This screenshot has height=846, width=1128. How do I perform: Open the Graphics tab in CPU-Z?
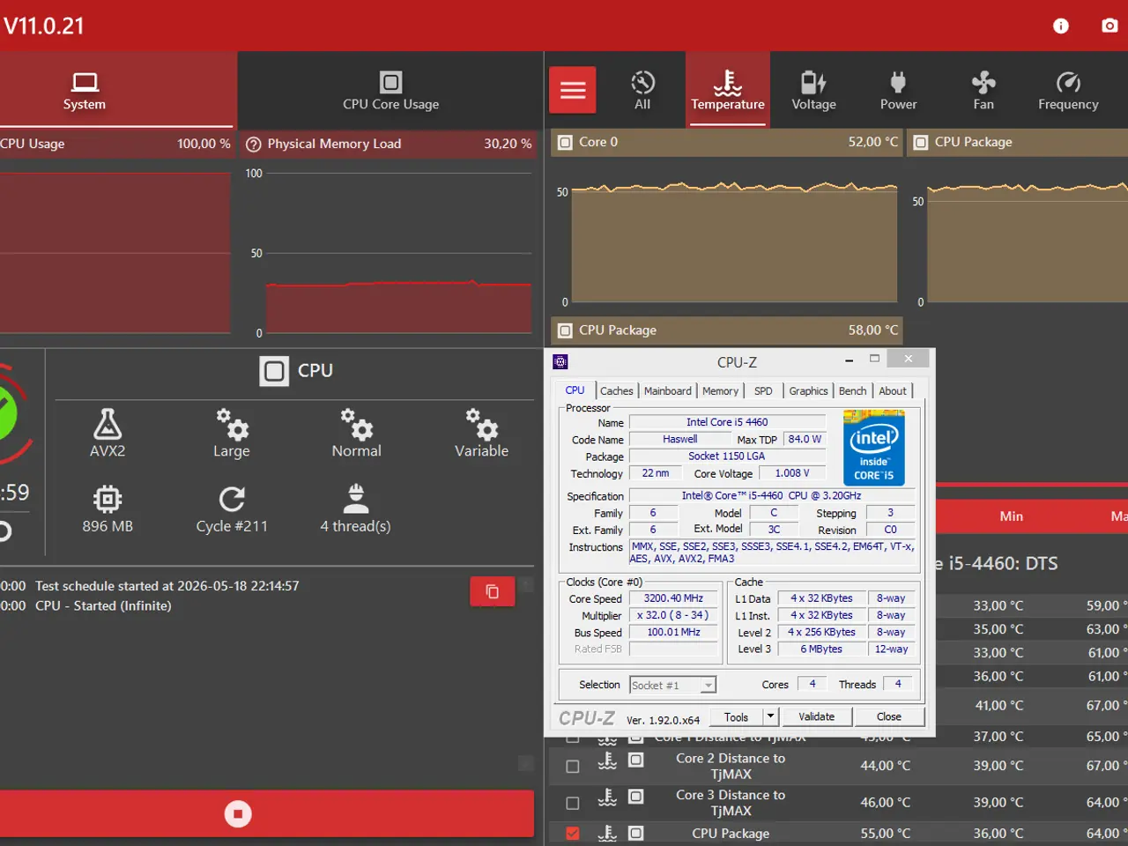point(808,391)
